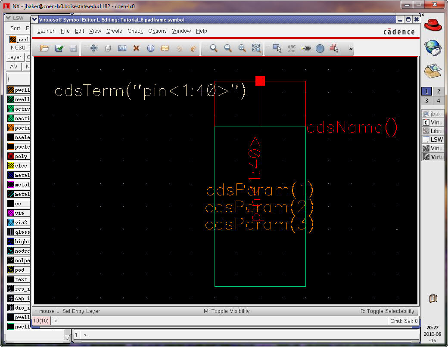Click the Open folder toolbar icon

point(44,49)
